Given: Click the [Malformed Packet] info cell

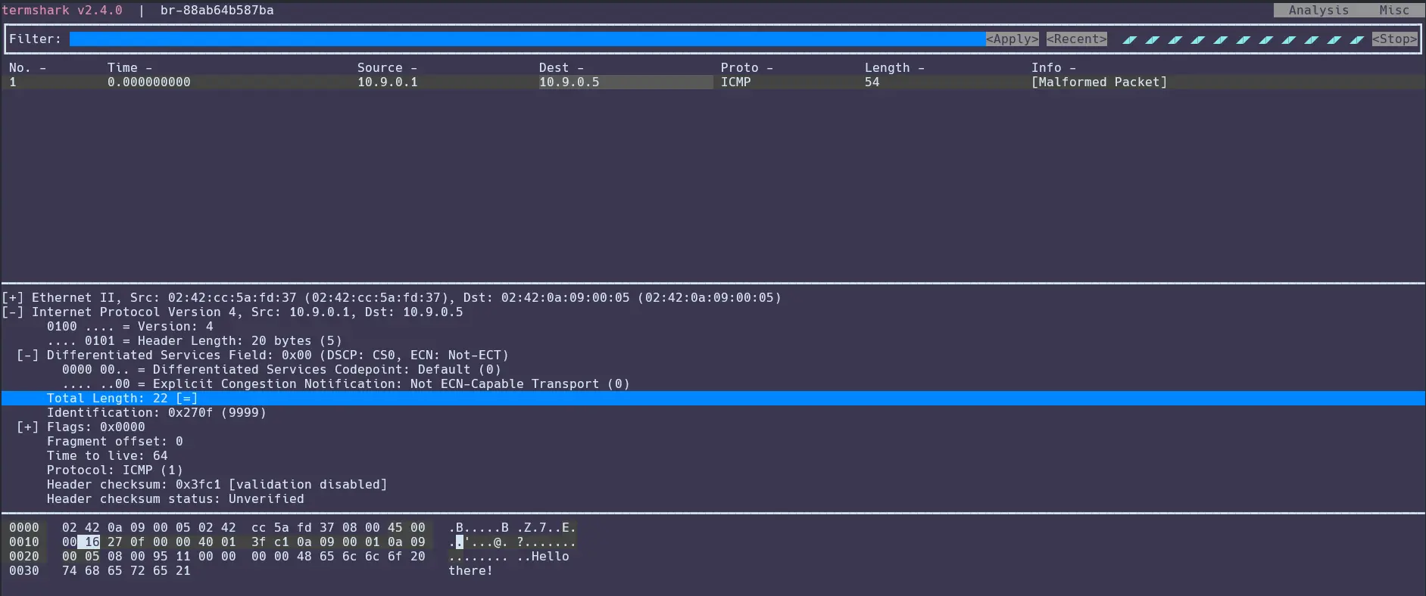Looking at the screenshot, I should (x=1099, y=82).
